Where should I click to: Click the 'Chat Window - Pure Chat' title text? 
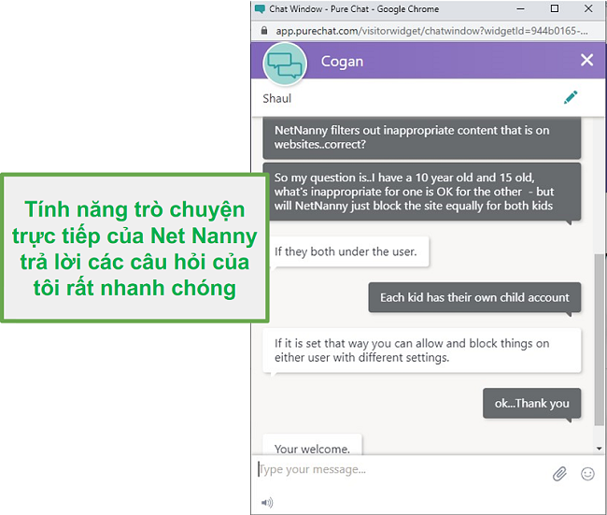[354, 8]
